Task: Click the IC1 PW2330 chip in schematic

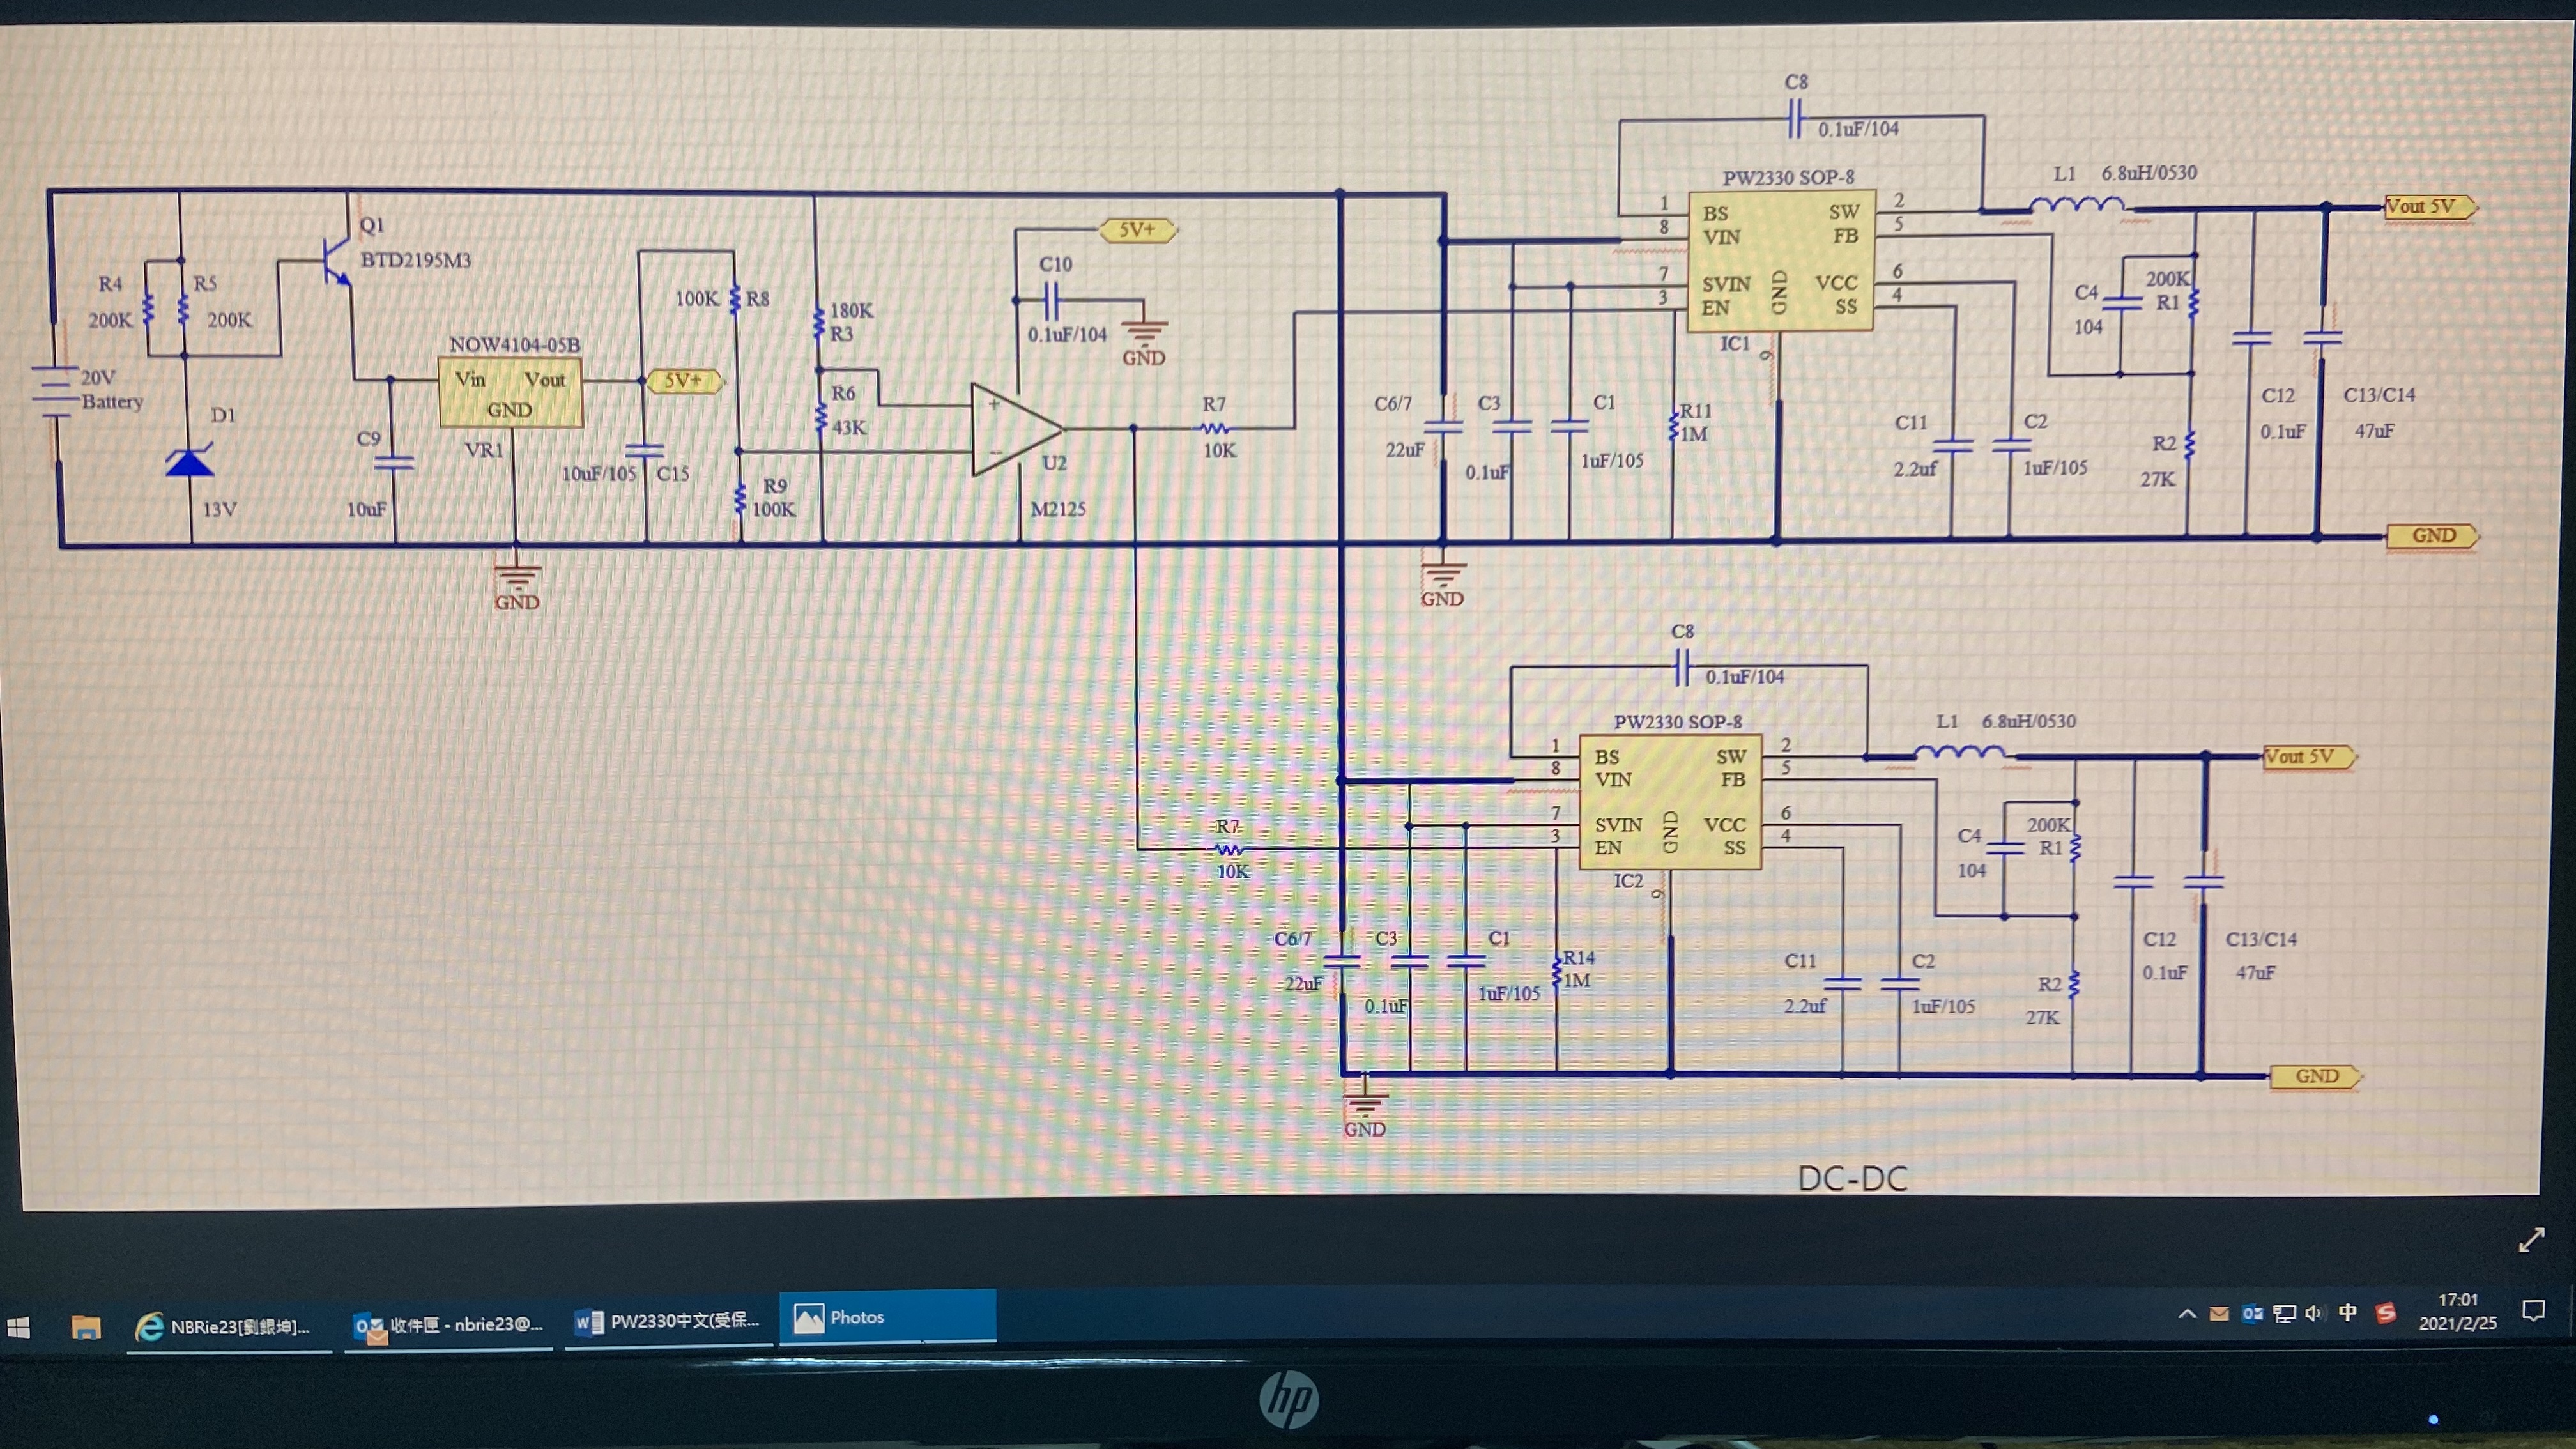Action: click(1780, 261)
